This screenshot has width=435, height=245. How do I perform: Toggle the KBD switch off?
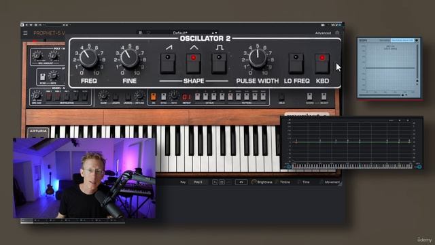tap(322, 63)
